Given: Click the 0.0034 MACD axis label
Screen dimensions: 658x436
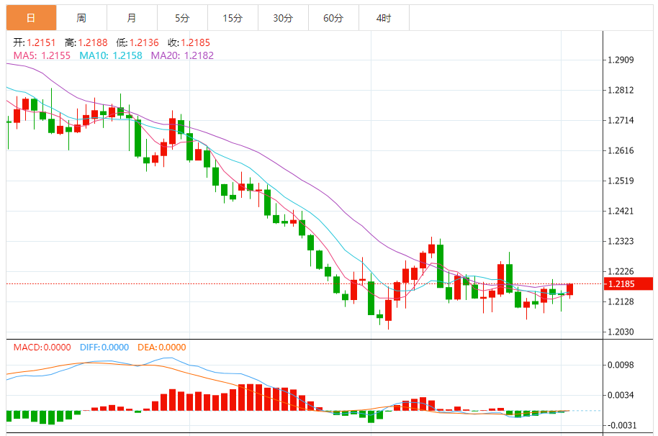Looking at the screenshot, I should (x=621, y=395).
